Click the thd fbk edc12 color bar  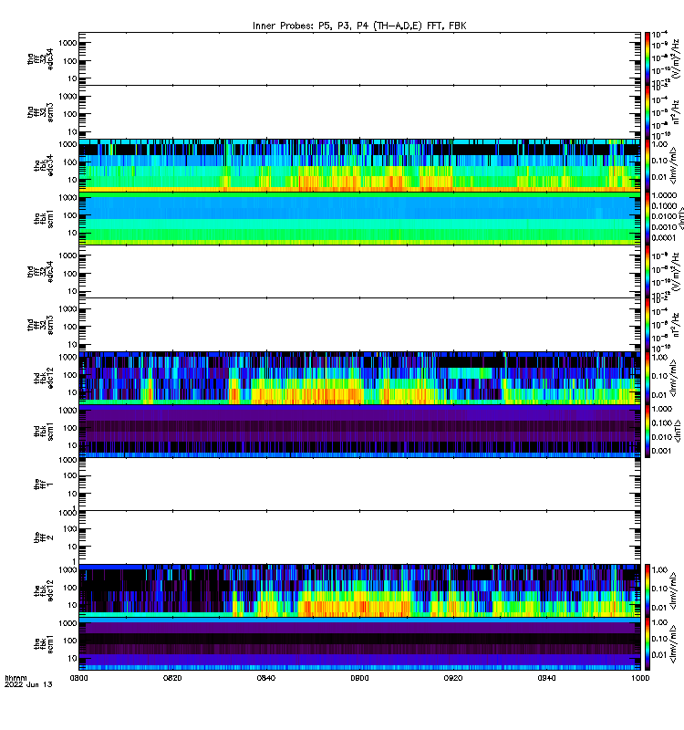[x=648, y=378]
